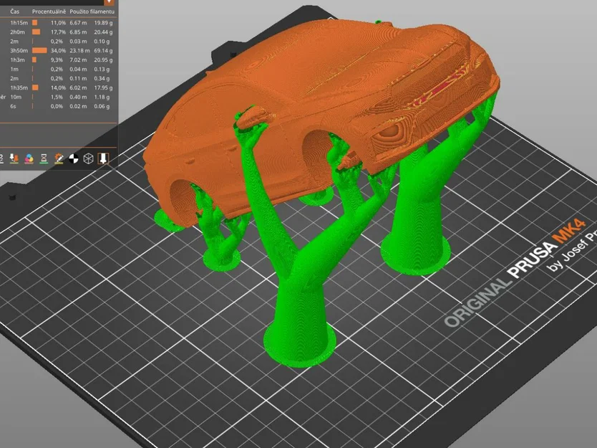The width and height of the screenshot is (597, 448).
Task: Toggle the shells checkered sphere icon
Action: coord(73,158)
